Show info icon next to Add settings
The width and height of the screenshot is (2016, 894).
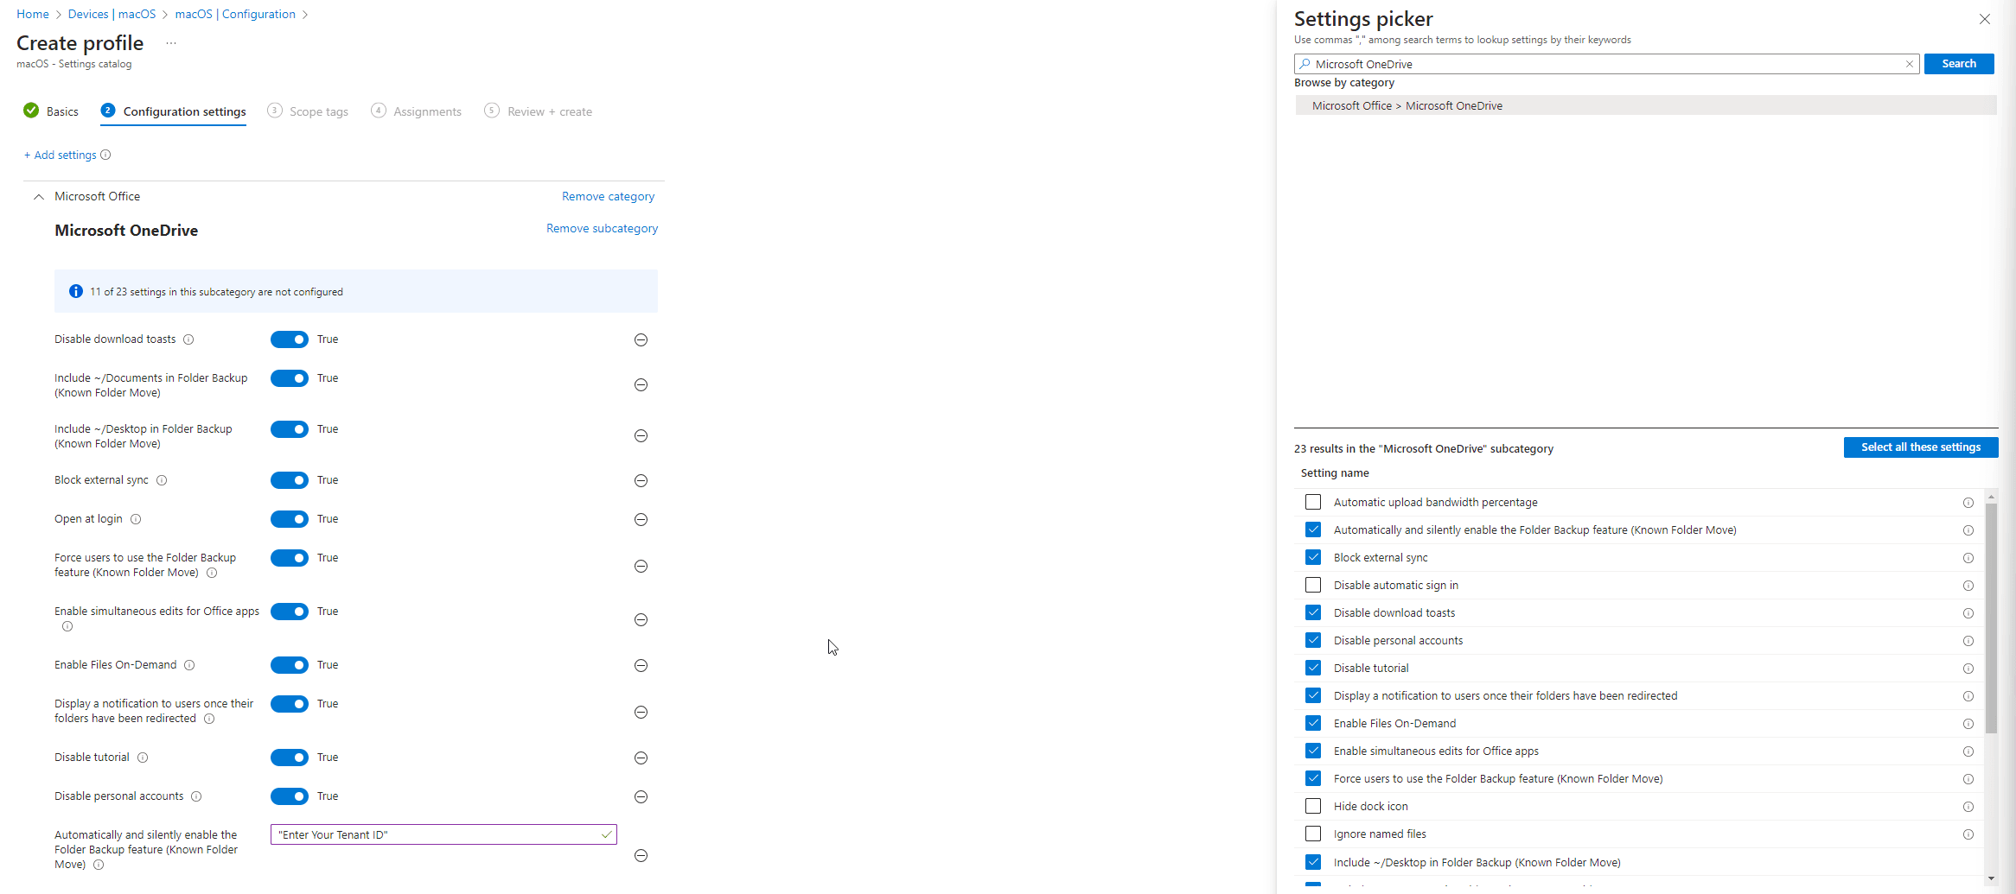click(x=105, y=155)
